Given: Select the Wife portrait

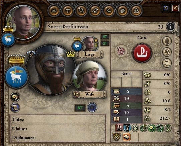Looking at the screenshot, I should point(89,77).
